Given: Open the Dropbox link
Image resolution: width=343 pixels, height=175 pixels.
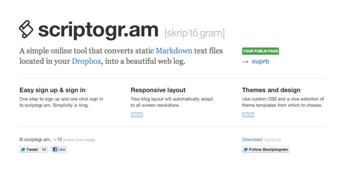Looking at the screenshot, I should coord(86,61).
